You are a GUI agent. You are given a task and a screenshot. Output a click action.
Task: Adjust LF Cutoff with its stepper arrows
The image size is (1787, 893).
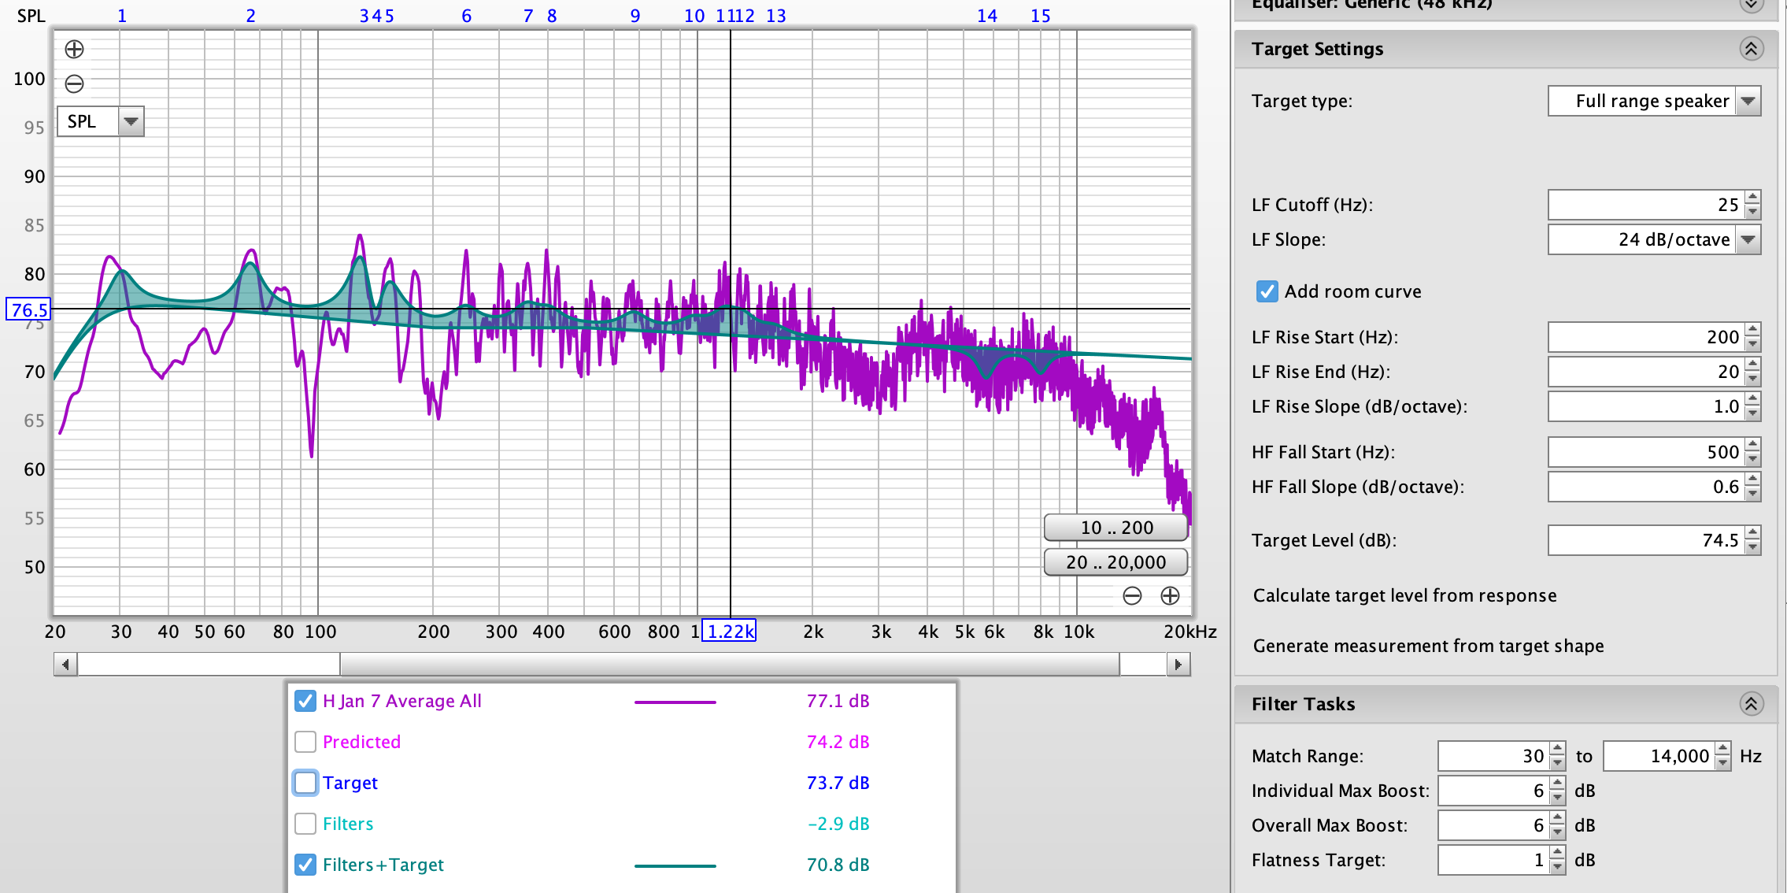pyautogui.click(x=1752, y=205)
